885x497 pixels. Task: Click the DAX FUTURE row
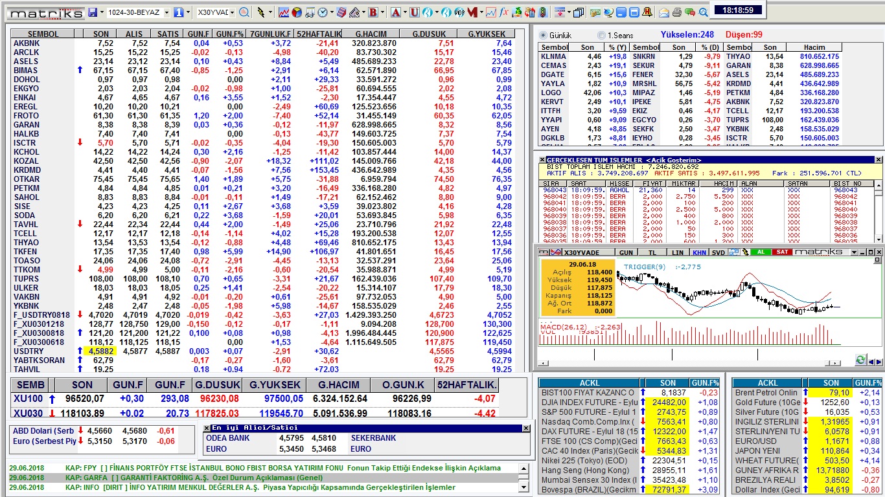pos(630,431)
